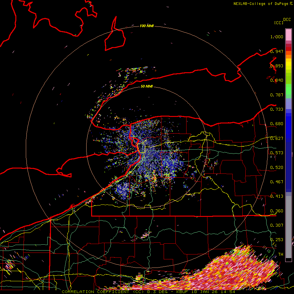Image resolution: width=294 pixels, height=294 pixels.
Task: Click the 0.467 color scale value
Action: coord(277,182)
